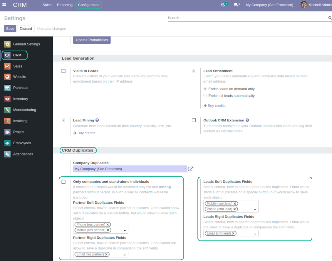Focus the settings Search field
This screenshot has width=332, height=261.
point(248,18)
